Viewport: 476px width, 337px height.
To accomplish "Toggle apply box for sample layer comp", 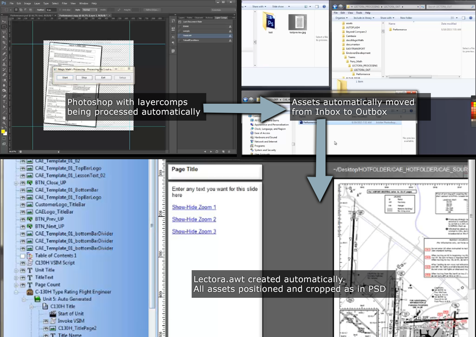I will pos(180,31).
